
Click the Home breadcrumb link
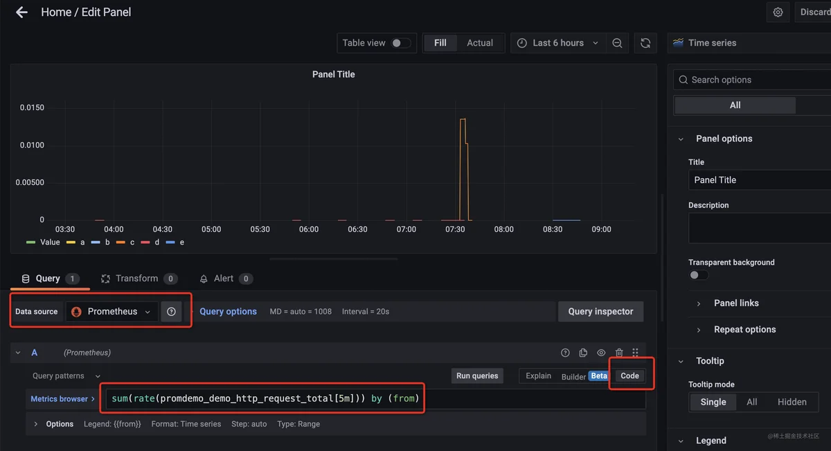tap(55, 12)
